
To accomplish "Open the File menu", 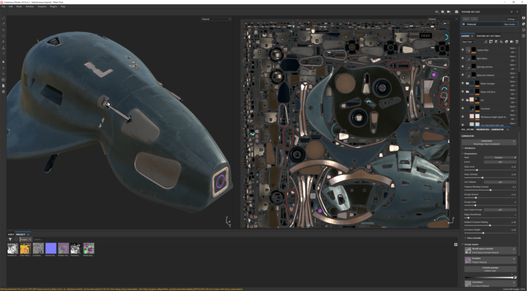I will point(4,6).
